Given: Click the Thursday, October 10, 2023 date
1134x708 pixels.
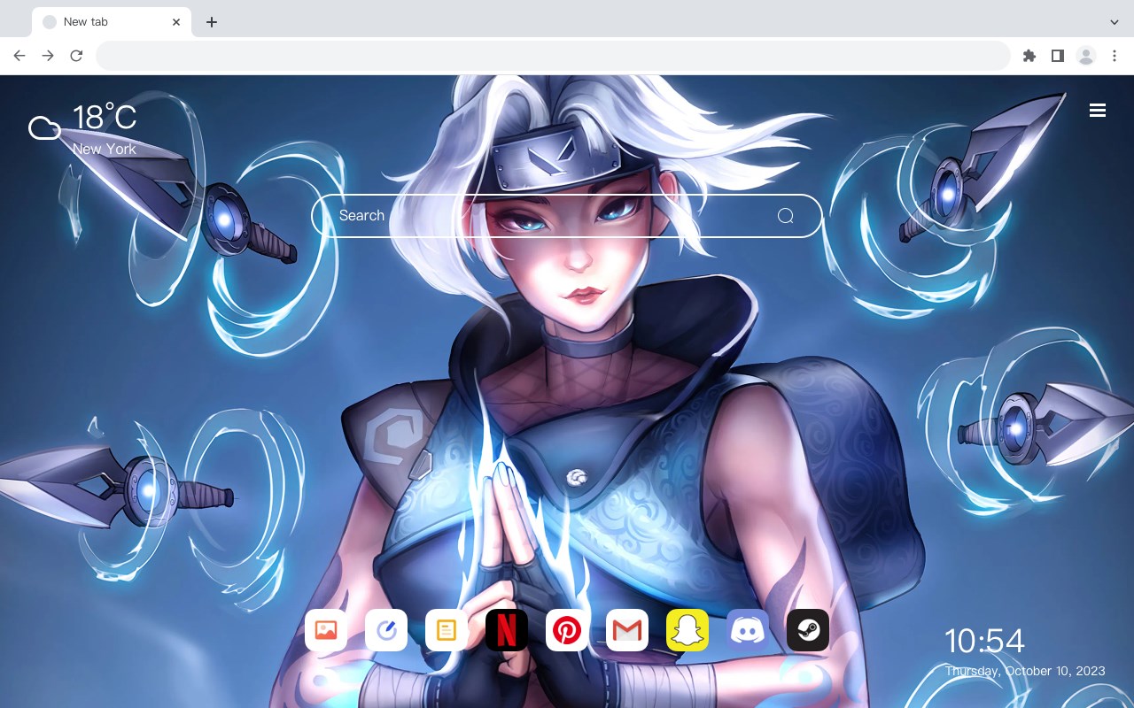Looking at the screenshot, I should tap(1025, 671).
